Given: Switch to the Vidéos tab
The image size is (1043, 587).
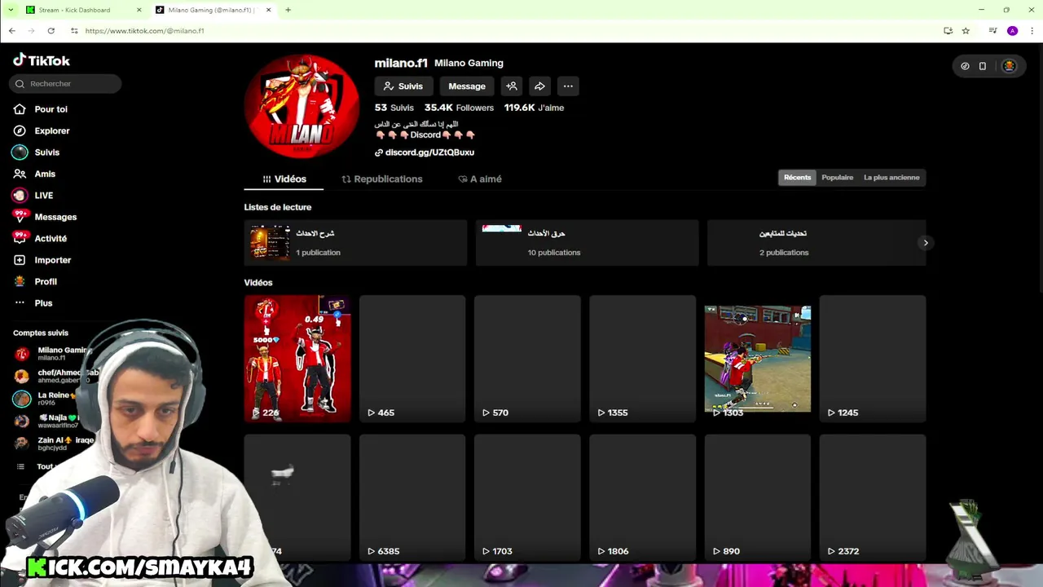Looking at the screenshot, I should 284,179.
